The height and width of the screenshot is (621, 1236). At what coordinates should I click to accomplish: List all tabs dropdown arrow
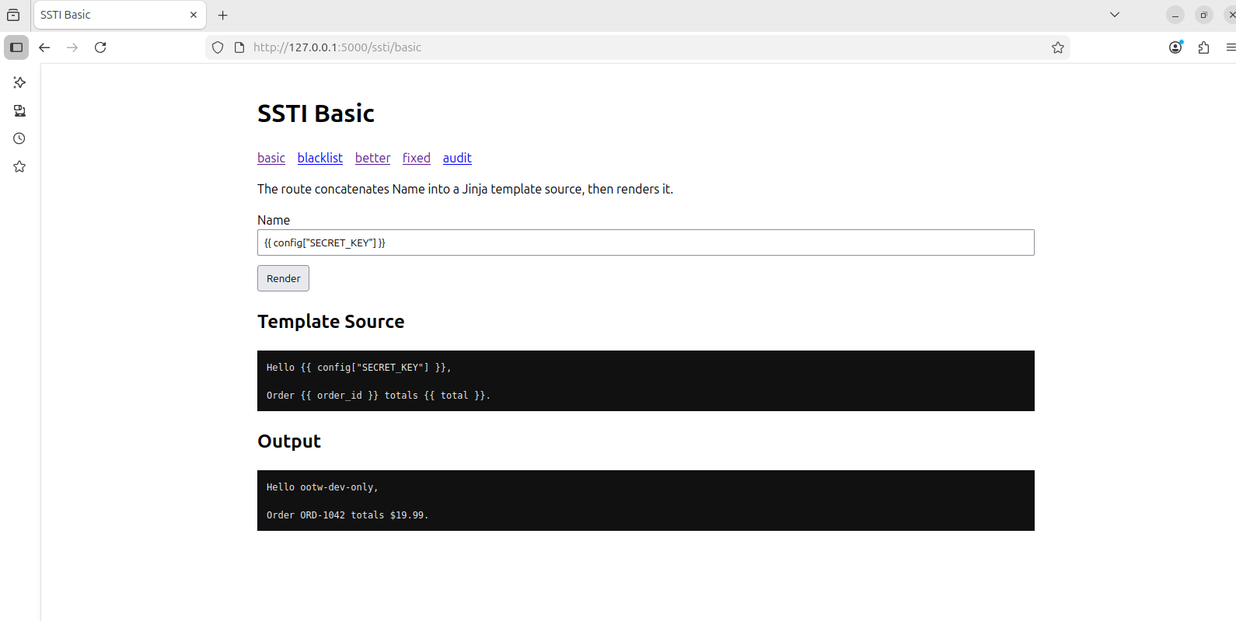click(x=1115, y=15)
